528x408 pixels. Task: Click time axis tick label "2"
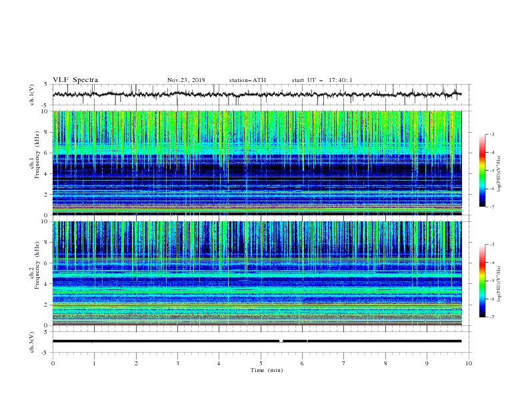[x=136, y=363]
